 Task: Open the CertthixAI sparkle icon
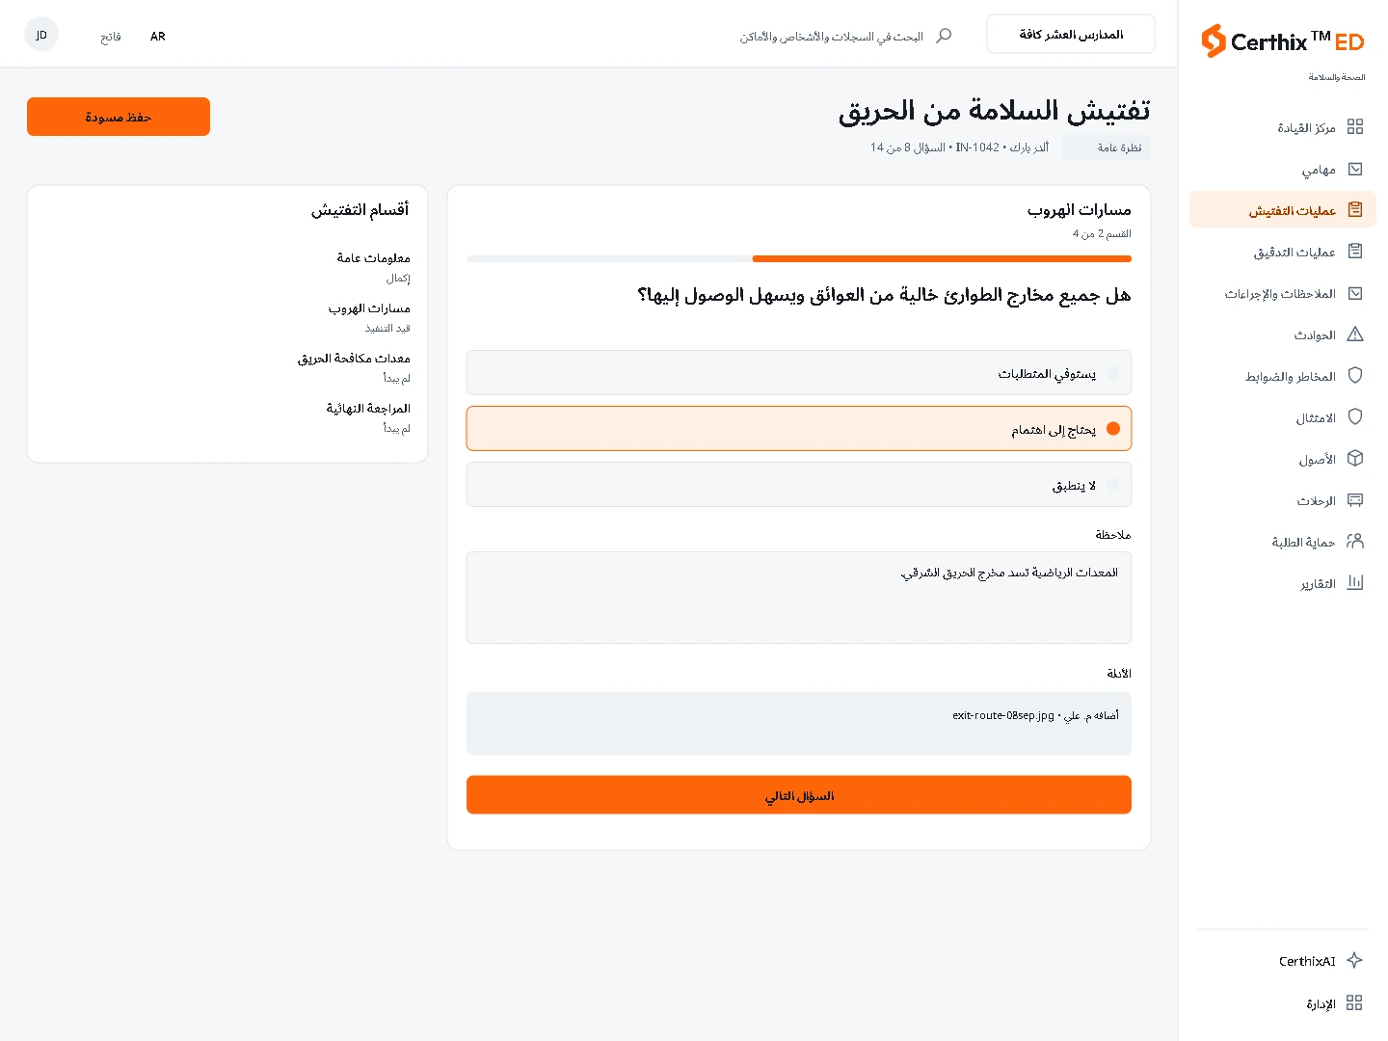pos(1354,960)
